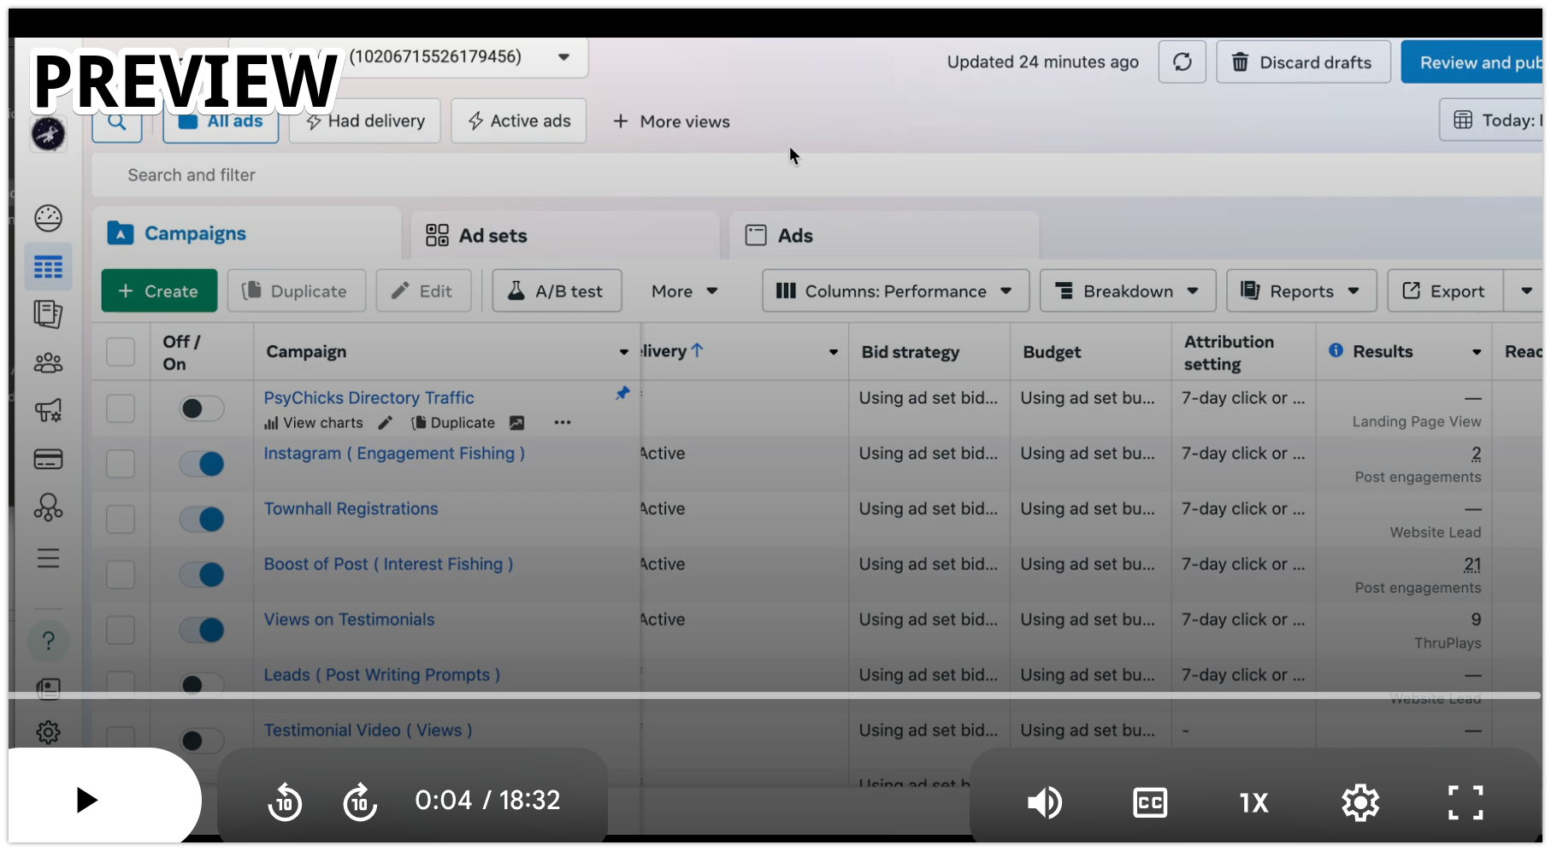Open the Today date range picker

[1492, 120]
